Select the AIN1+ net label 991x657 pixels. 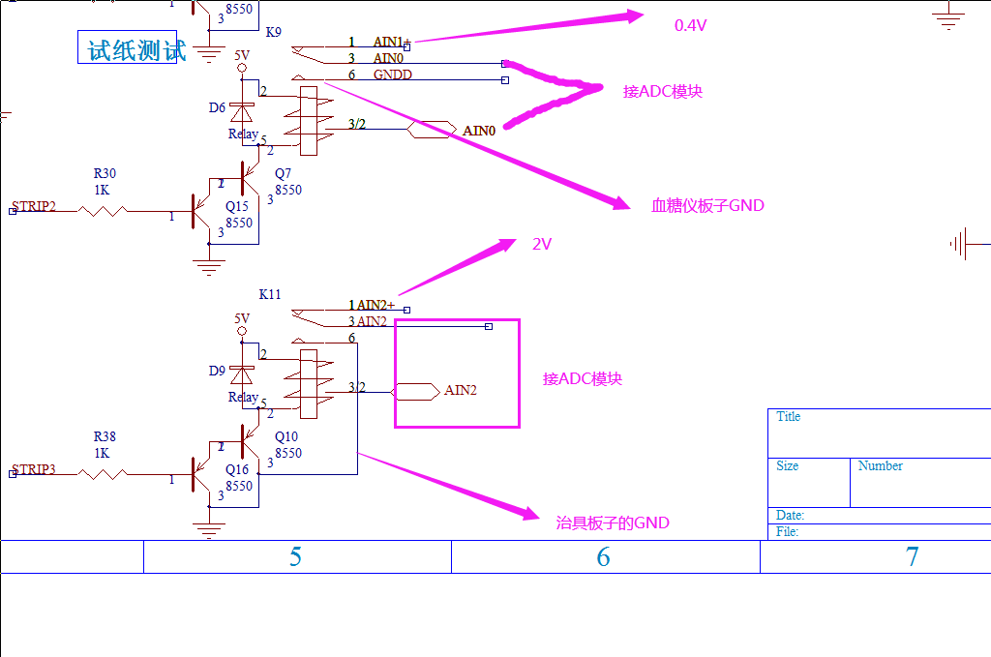click(392, 42)
